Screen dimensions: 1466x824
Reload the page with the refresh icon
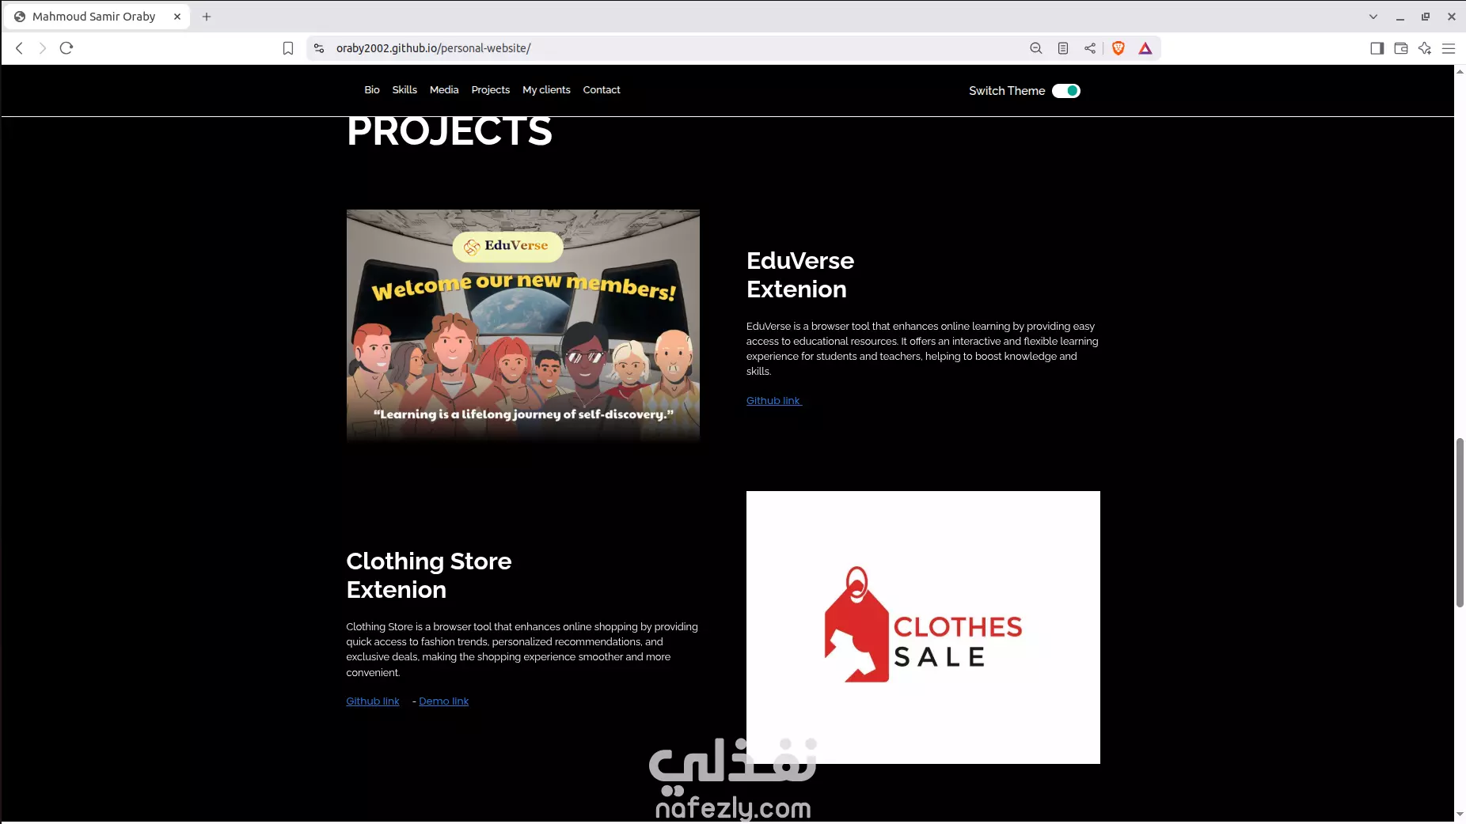[66, 48]
